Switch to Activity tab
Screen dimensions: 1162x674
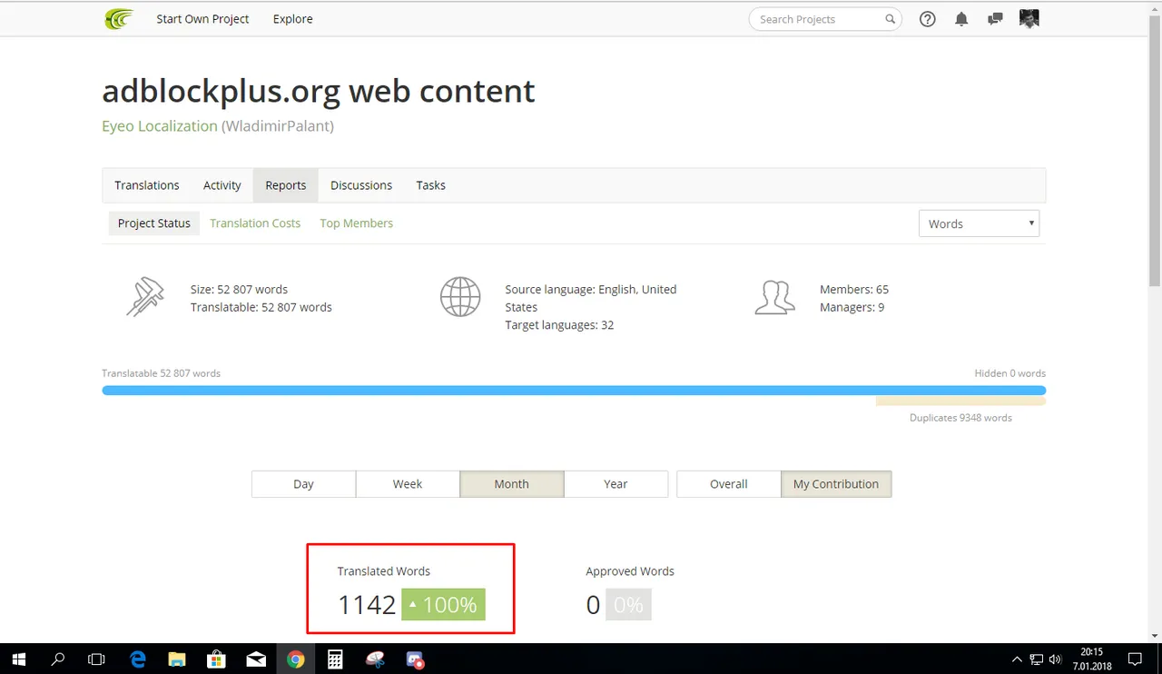[222, 185]
